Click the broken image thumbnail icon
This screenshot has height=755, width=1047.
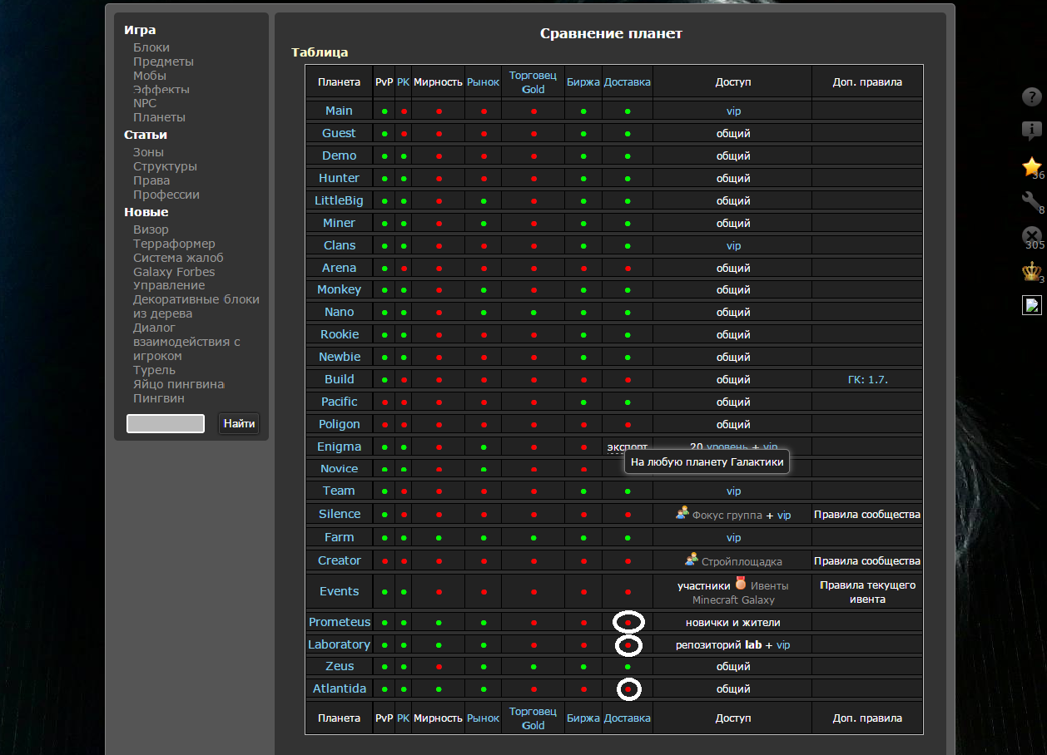pos(1032,305)
